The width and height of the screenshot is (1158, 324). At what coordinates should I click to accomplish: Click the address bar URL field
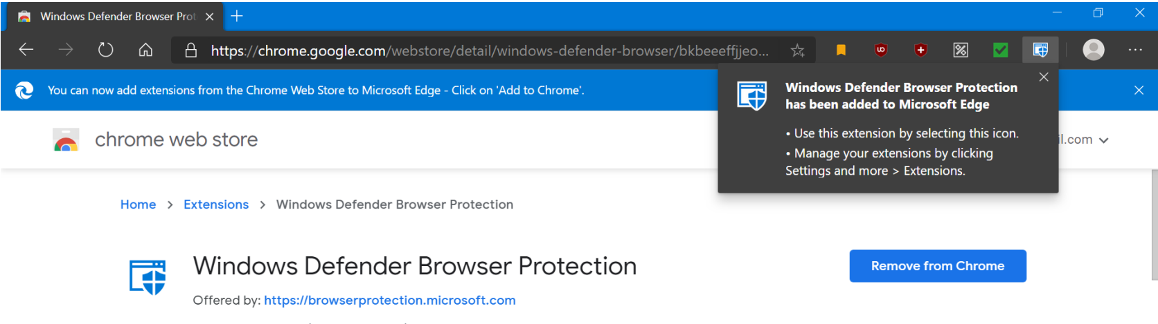pyautogui.click(x=485, y=50)
